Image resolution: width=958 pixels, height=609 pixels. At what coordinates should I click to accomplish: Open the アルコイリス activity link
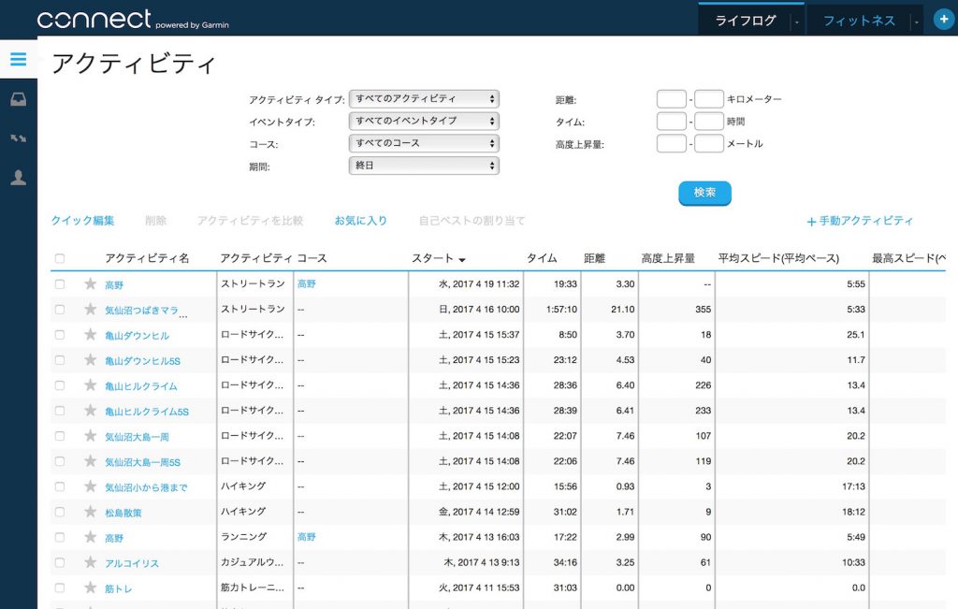click(x=131, y=563)
